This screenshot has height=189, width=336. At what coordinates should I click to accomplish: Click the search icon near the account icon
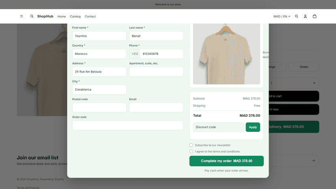[x=296, y=16]
